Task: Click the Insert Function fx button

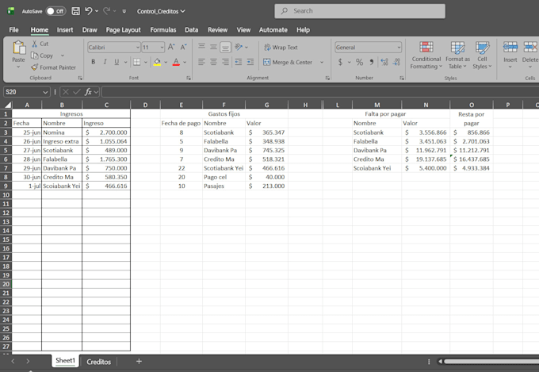Action: pyautogui.click(x=88, y=92)
